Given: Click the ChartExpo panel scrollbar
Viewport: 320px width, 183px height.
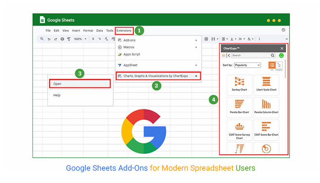Looking at the screenshot, I should pyautogui.click(x=285, y=69).
